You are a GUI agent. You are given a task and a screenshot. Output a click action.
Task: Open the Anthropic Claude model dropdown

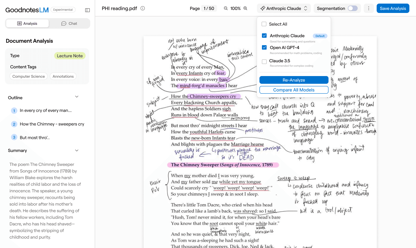coord(284,8)
